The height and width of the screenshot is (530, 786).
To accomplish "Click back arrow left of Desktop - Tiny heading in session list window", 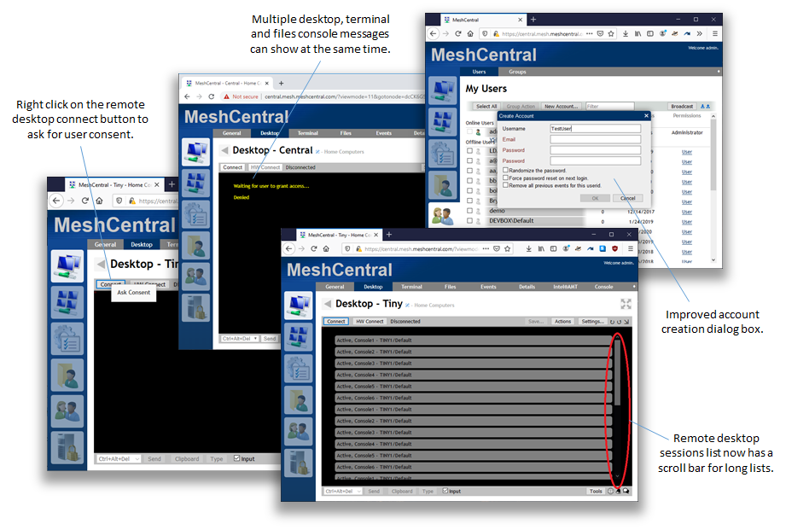I will tap(328, 304).
